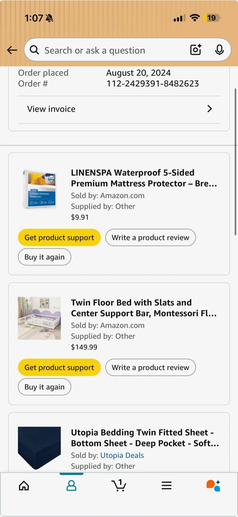
Task: Launch the Rufus AI assistant icon
Action: (213, 485)
